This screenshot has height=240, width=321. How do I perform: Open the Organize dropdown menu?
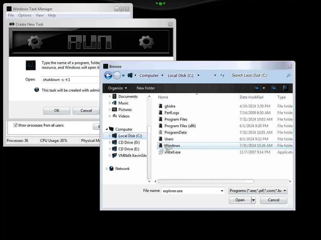point(118,88)
